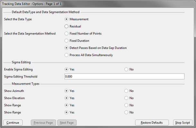Go to Next Page

[67, 123]
